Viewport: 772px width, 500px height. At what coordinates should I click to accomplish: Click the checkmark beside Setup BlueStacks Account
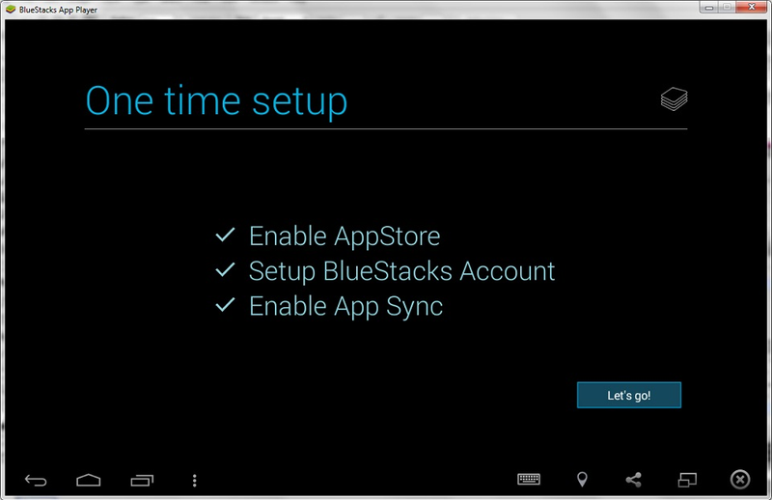[x=225, y=269]
